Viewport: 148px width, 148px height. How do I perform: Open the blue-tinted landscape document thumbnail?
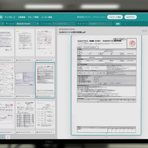point(25,79)
